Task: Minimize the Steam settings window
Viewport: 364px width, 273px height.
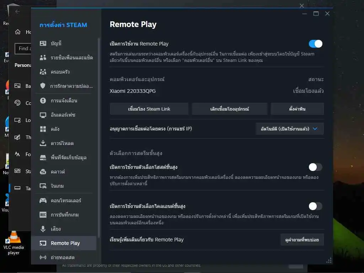Action: pos(305,14)
